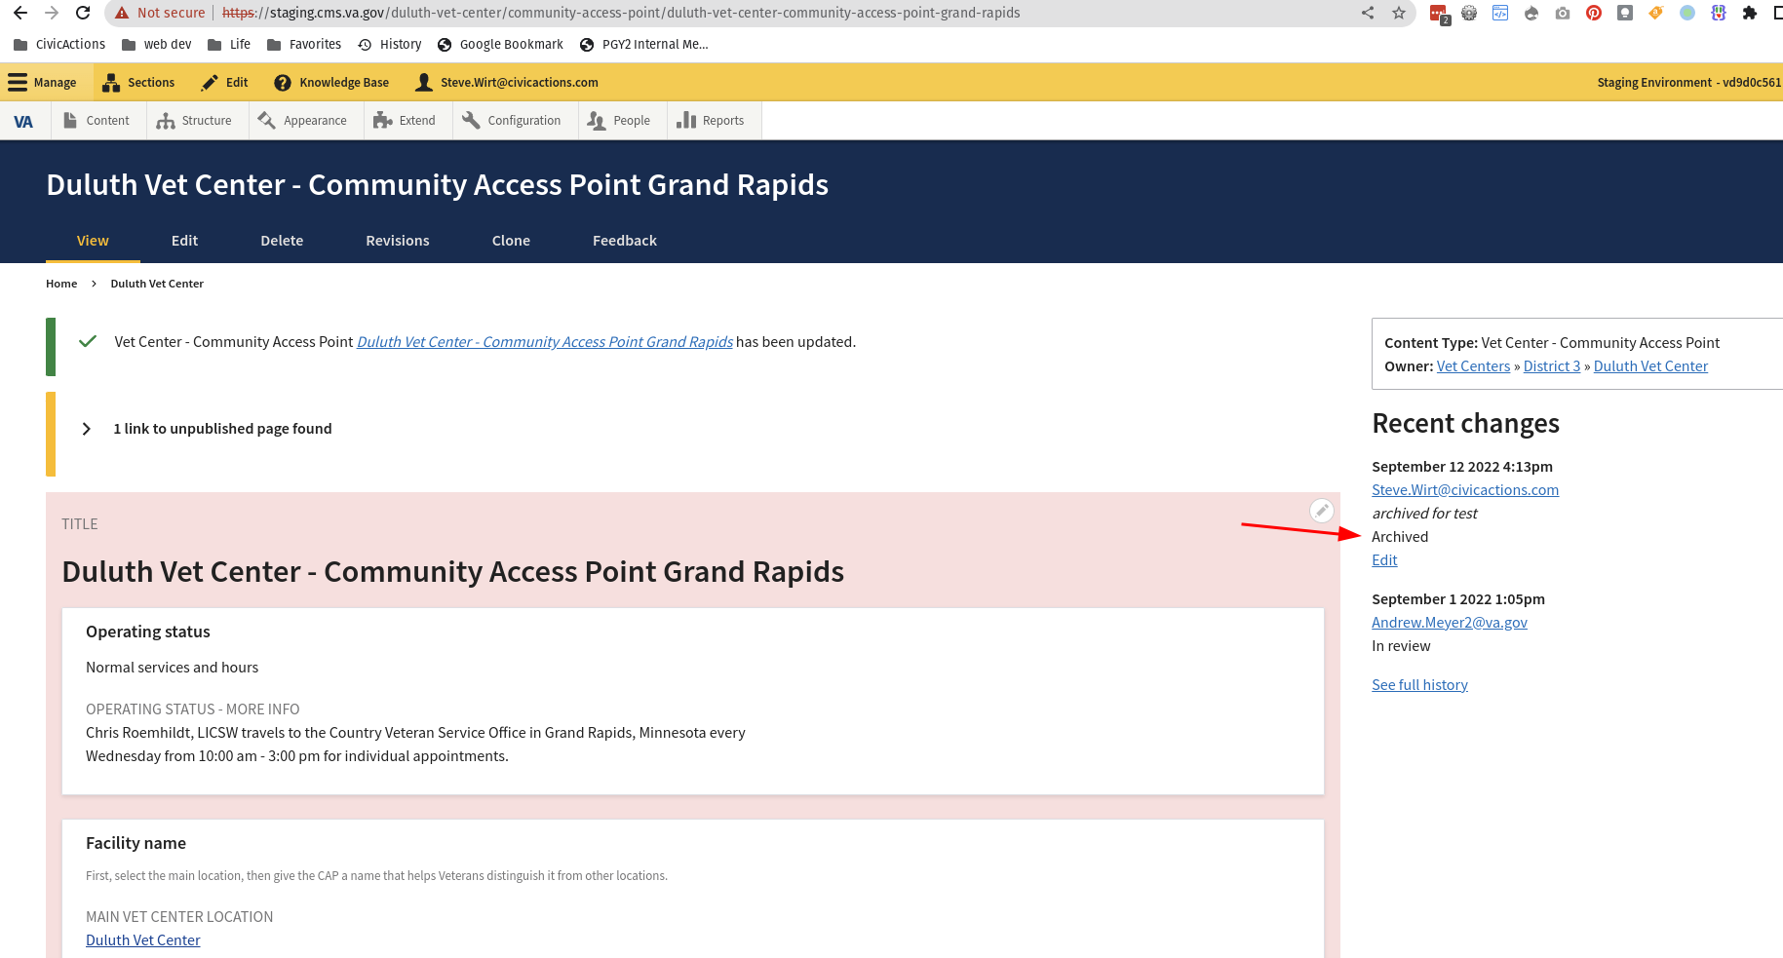Switch to the Clone tab
The image size is (1783, 958).
(x=511, y=241)
